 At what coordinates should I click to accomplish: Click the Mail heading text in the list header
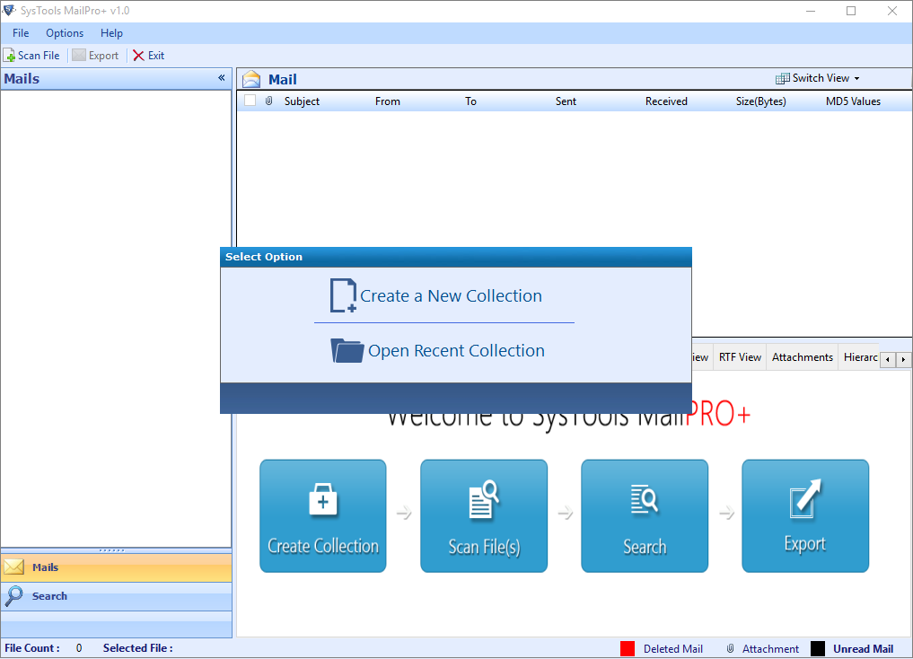[x=283, y=79]
